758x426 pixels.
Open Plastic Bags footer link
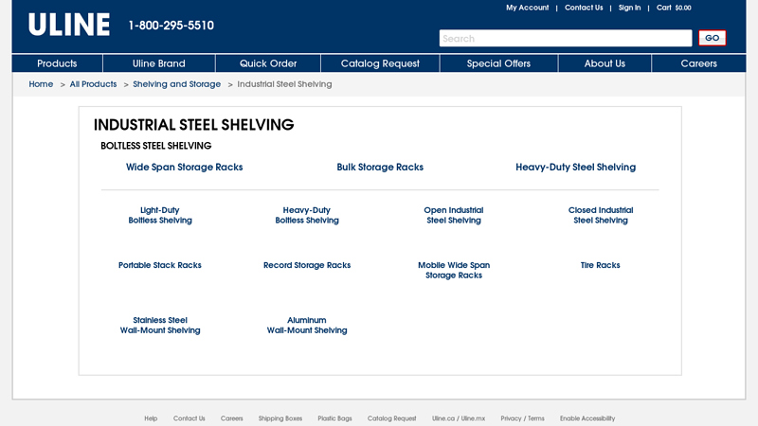334,418
